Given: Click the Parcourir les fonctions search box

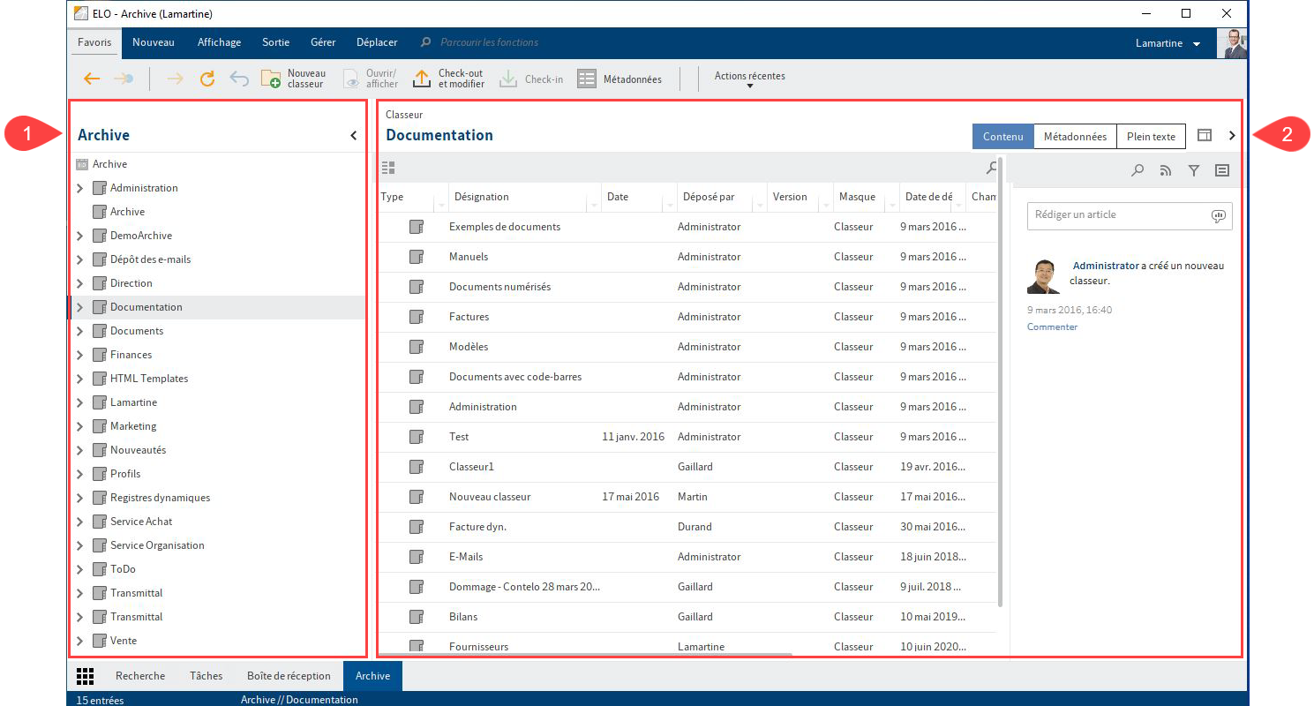Looking at the screenshot, I should (489, 42).
